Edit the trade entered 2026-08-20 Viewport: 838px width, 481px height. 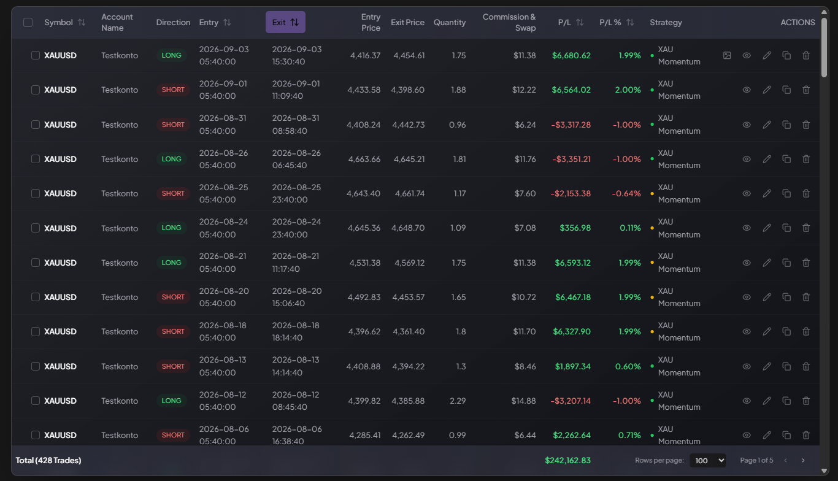click(767, 297)
